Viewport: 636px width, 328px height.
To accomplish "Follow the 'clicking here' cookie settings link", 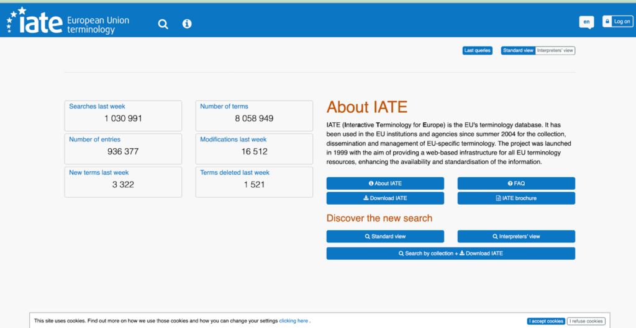I will pyautogui.click(x=293, y=321).
